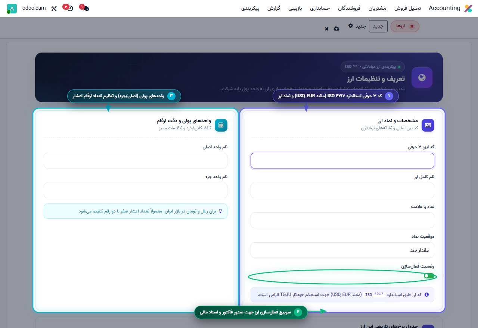This screenshot has height=328, width=478.
Task: Open the مشتریان menu
Action: [378, 8]
